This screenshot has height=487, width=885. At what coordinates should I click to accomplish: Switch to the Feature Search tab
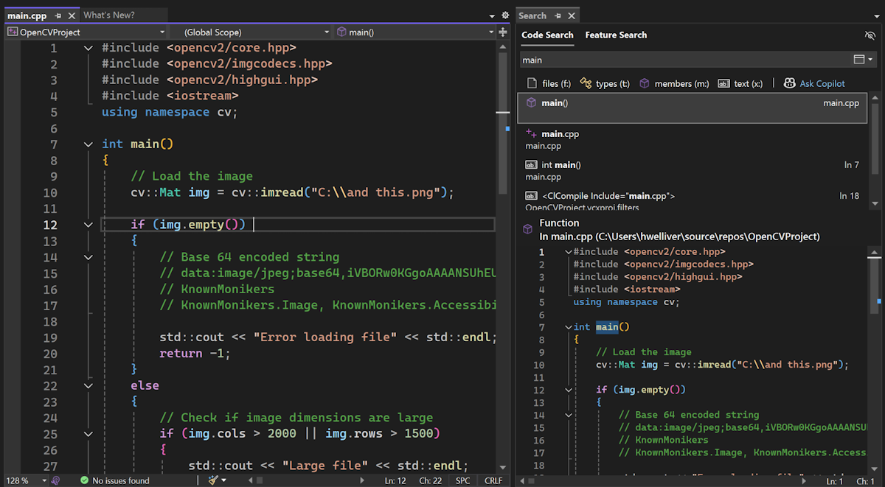click(x=616, y=35)
